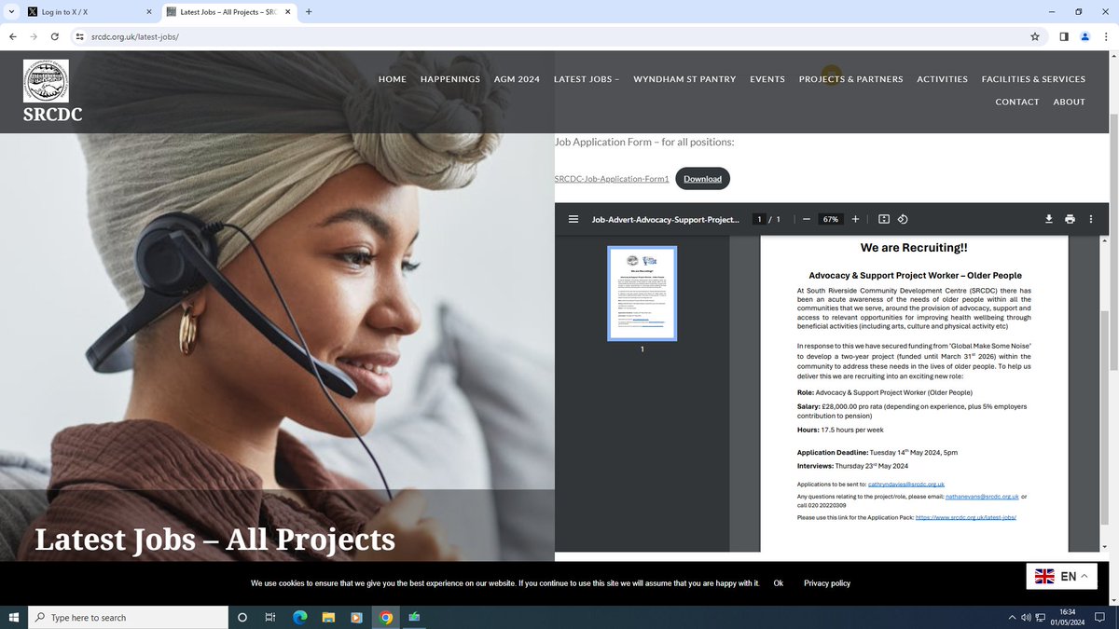Select PDF page 1 thumbnail
Image resolution: width=1119 pixels, height=629 pixels.
pyautogui.click(x=642, y=294)
